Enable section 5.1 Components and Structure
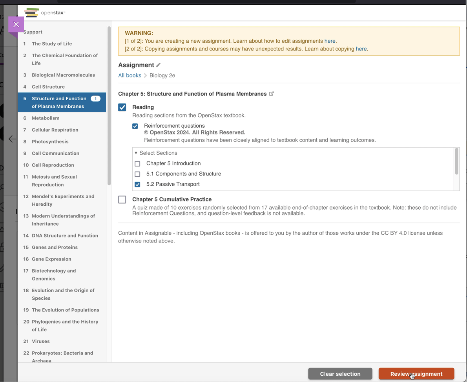Viewport: 467px width, 382px height. 137,174
